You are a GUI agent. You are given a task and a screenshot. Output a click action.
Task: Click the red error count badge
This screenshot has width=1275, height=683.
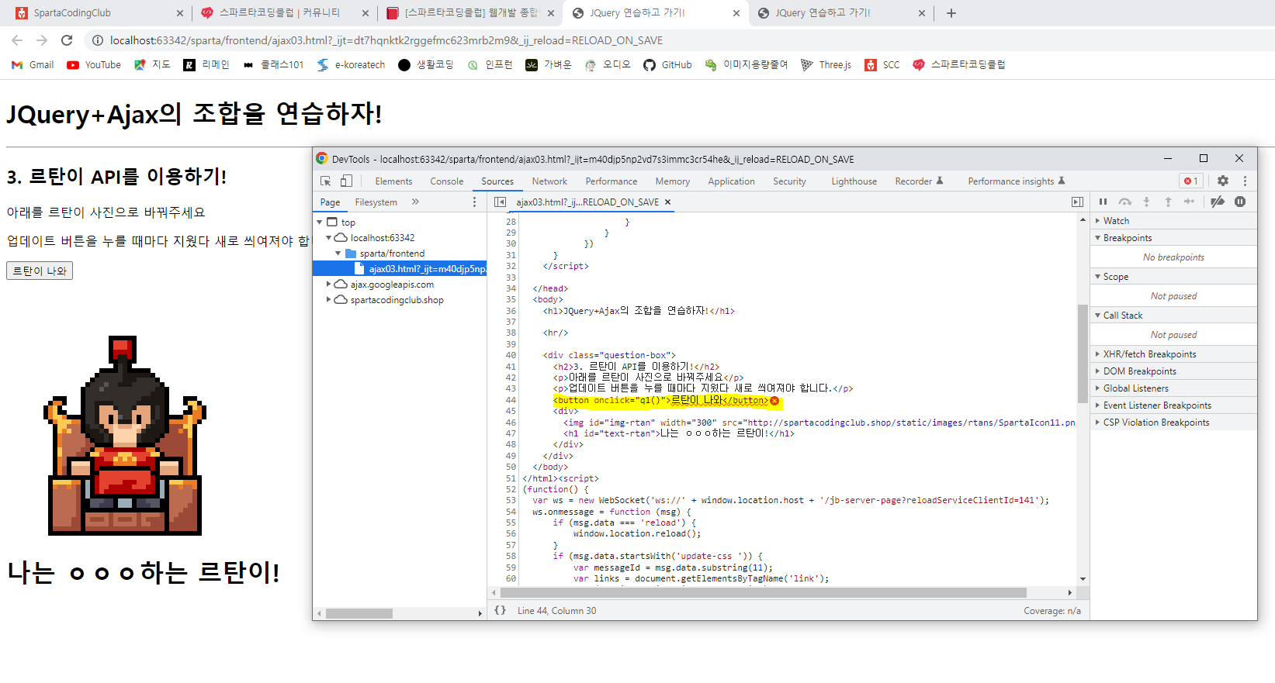[1191, 181]
